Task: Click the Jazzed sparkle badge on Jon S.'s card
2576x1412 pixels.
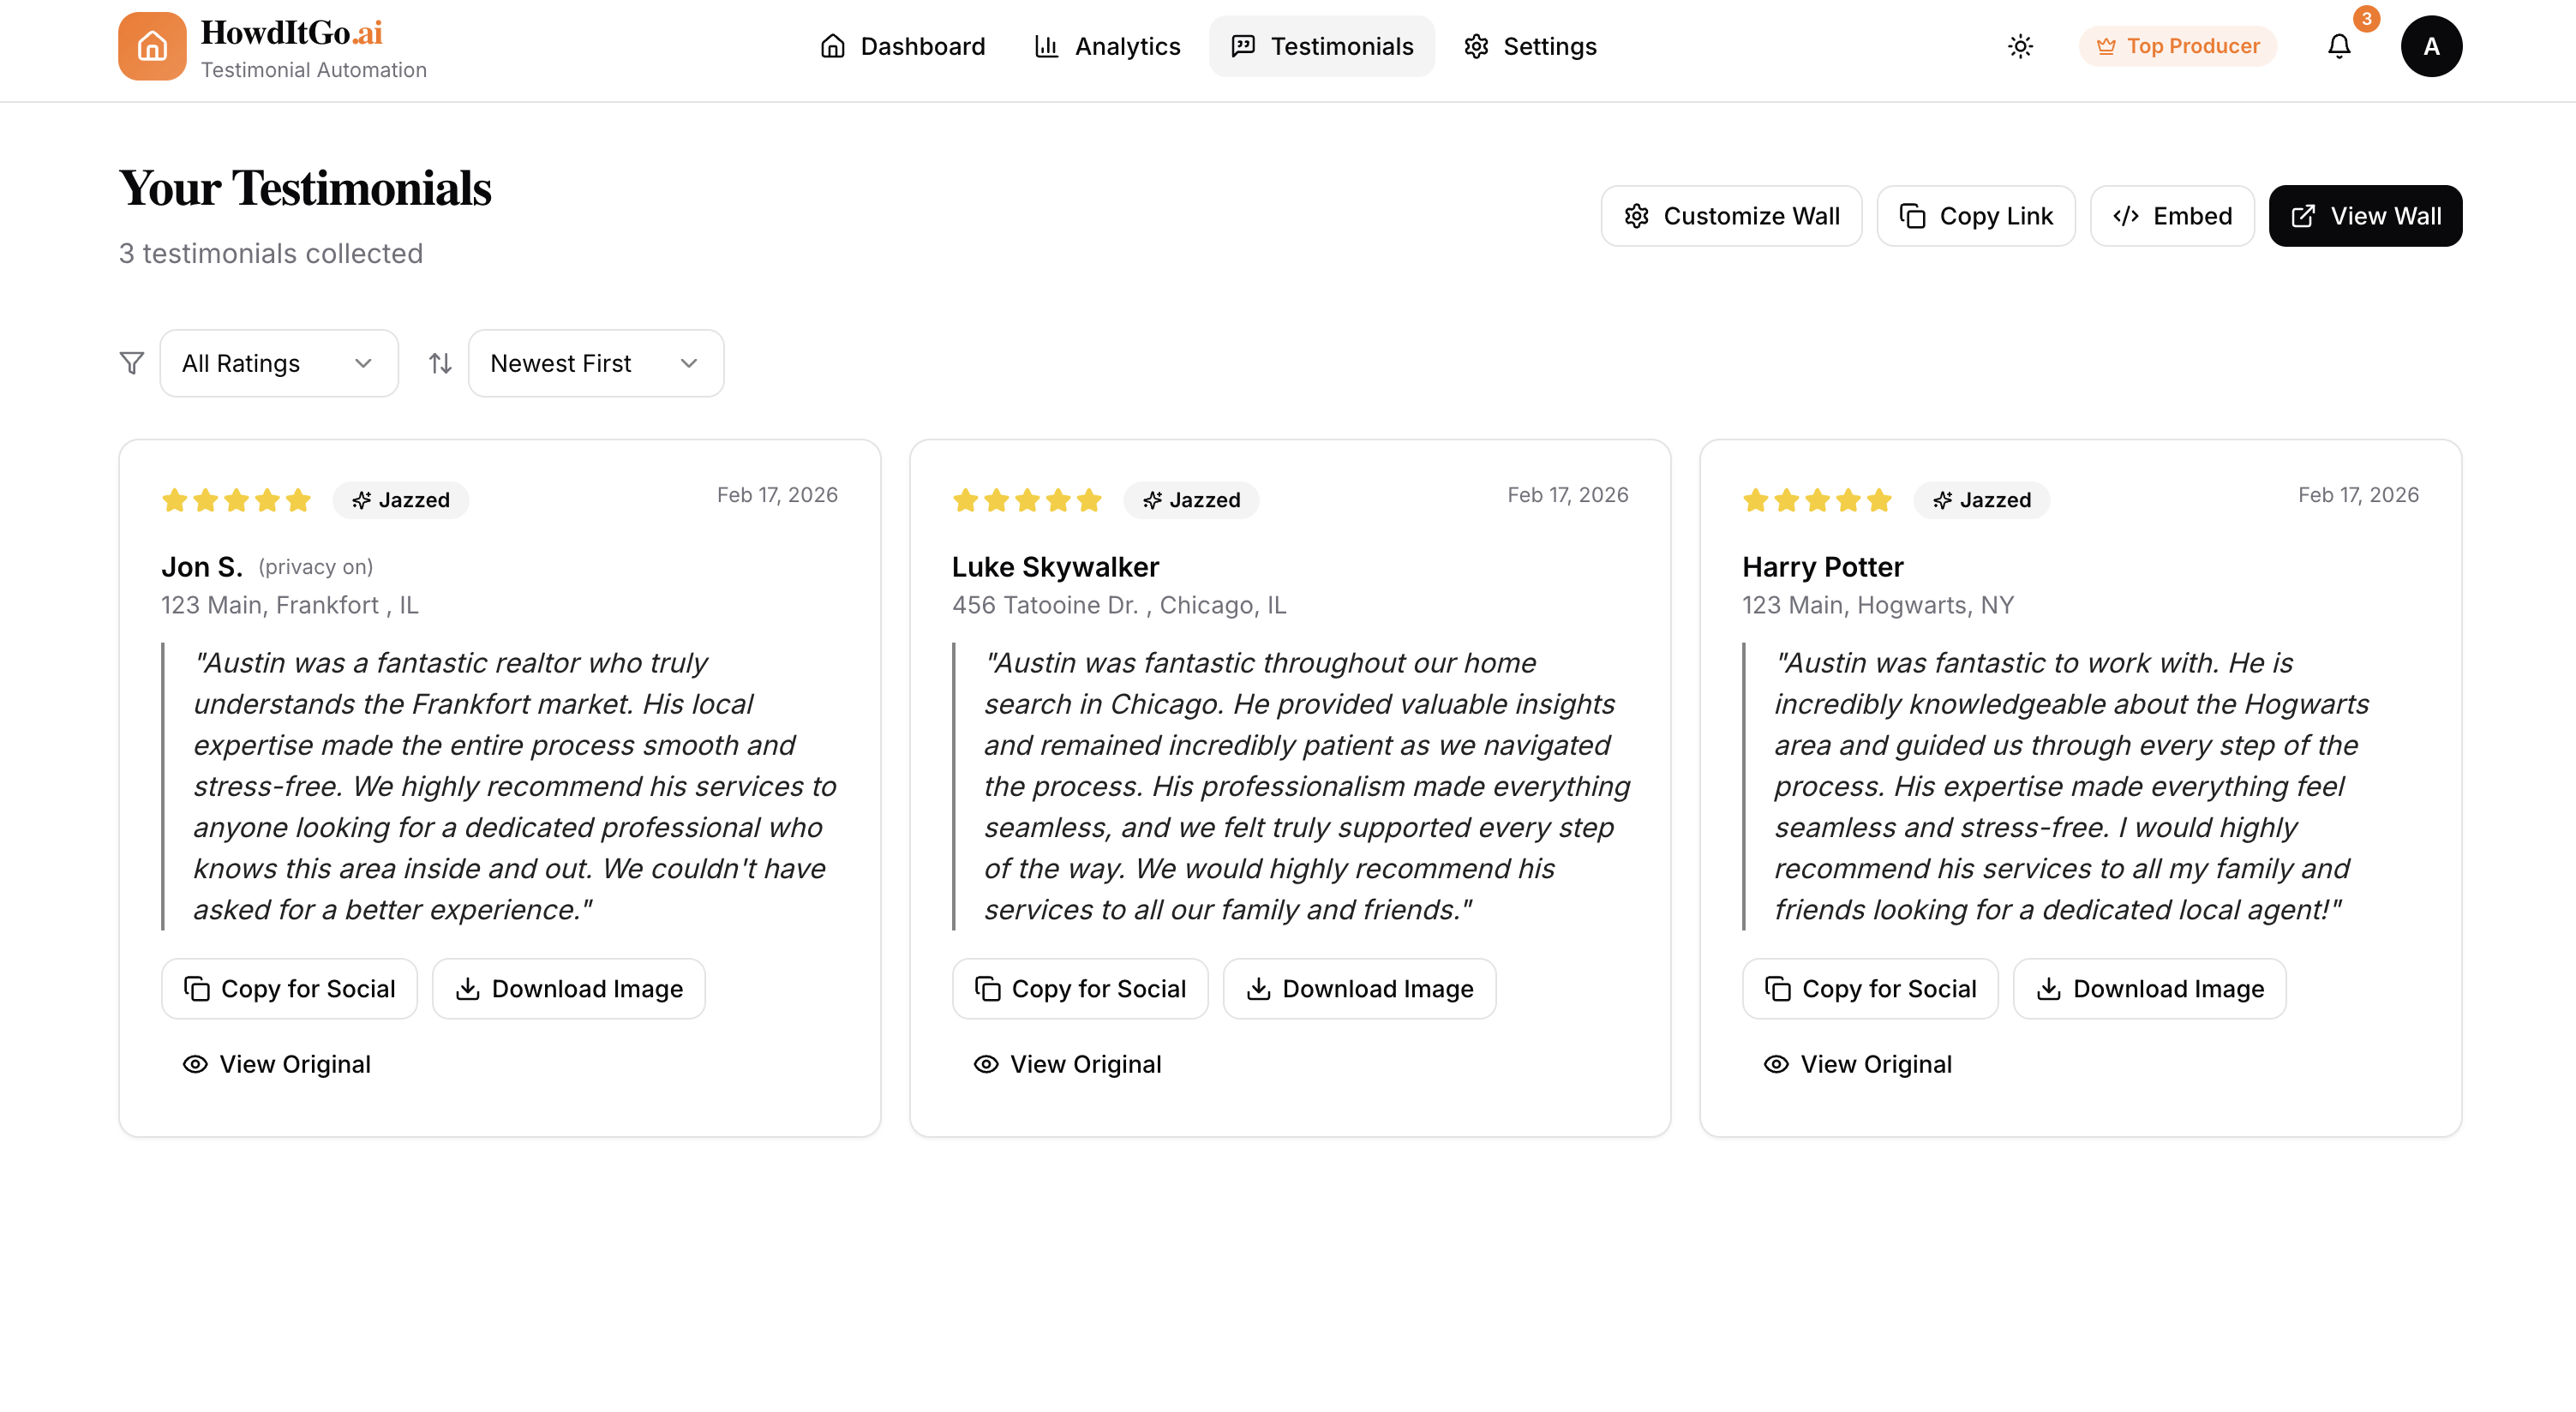Action: (x=400, y=500)
